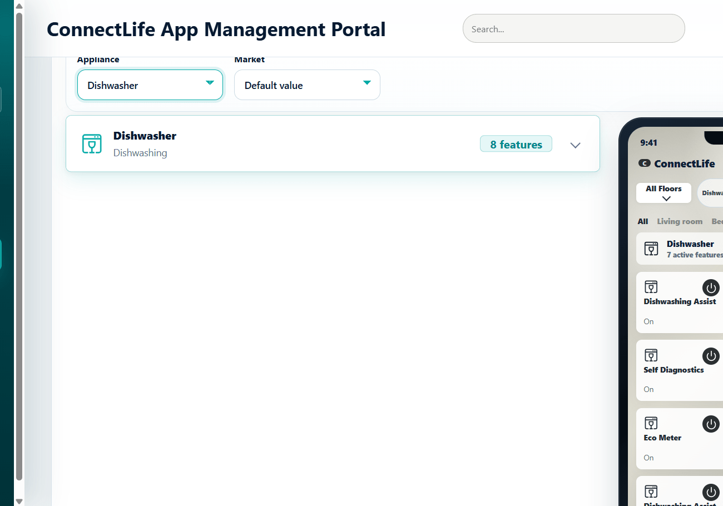Toggle power button for first Dishwashing Assist
723x506 pixels.
point(711,287)
